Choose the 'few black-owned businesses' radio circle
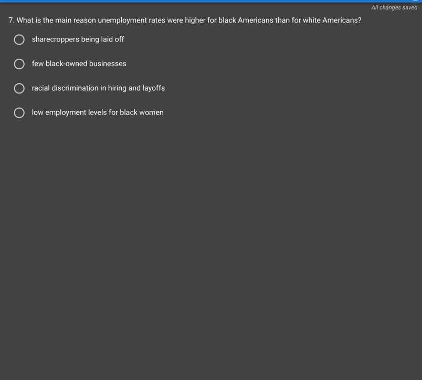Image resolution: width=422 pixels, height=380 pixels. point(19,64)
